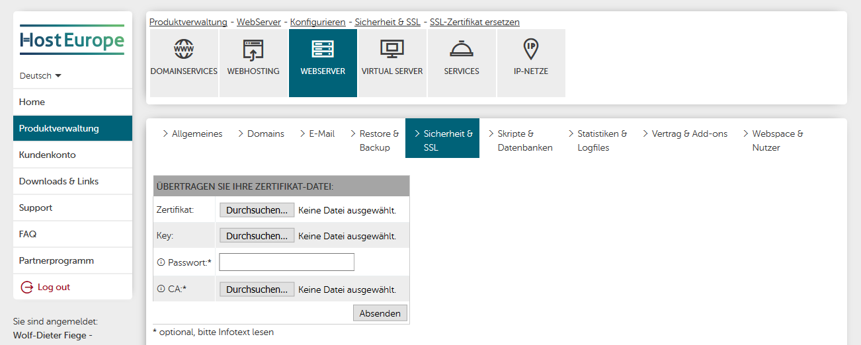Screen dimensions: 861x345
Task: Show info icon beside CA
Action: tap(161, 289)
